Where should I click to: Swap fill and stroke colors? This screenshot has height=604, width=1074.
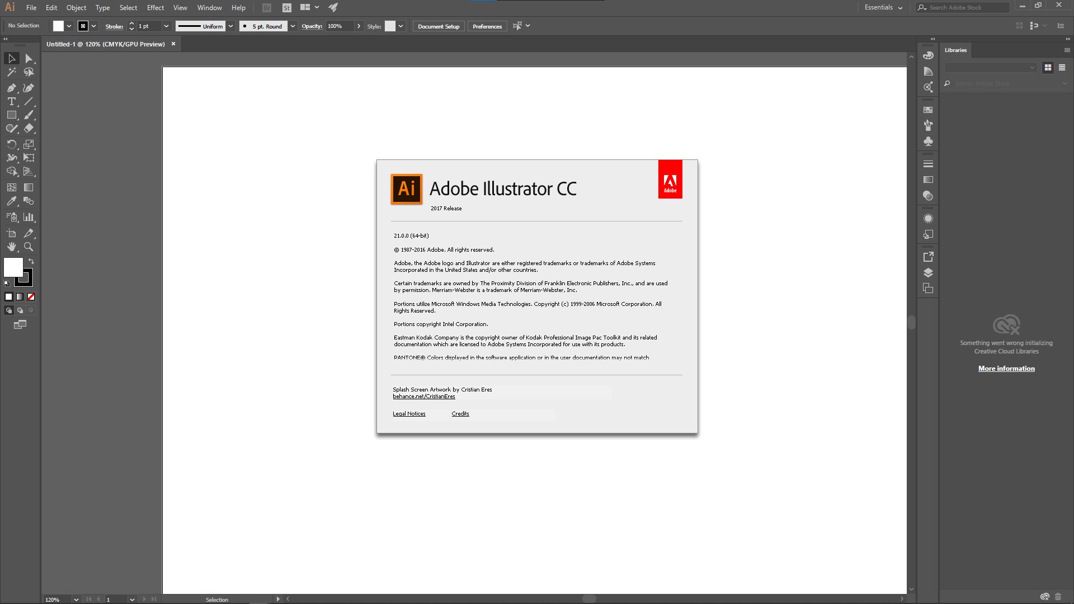(x=31, y=261)
